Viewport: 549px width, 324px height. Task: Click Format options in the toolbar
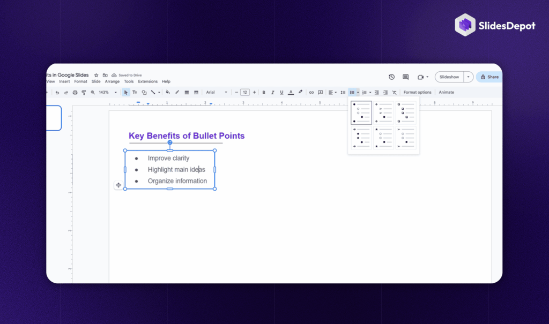417,92
